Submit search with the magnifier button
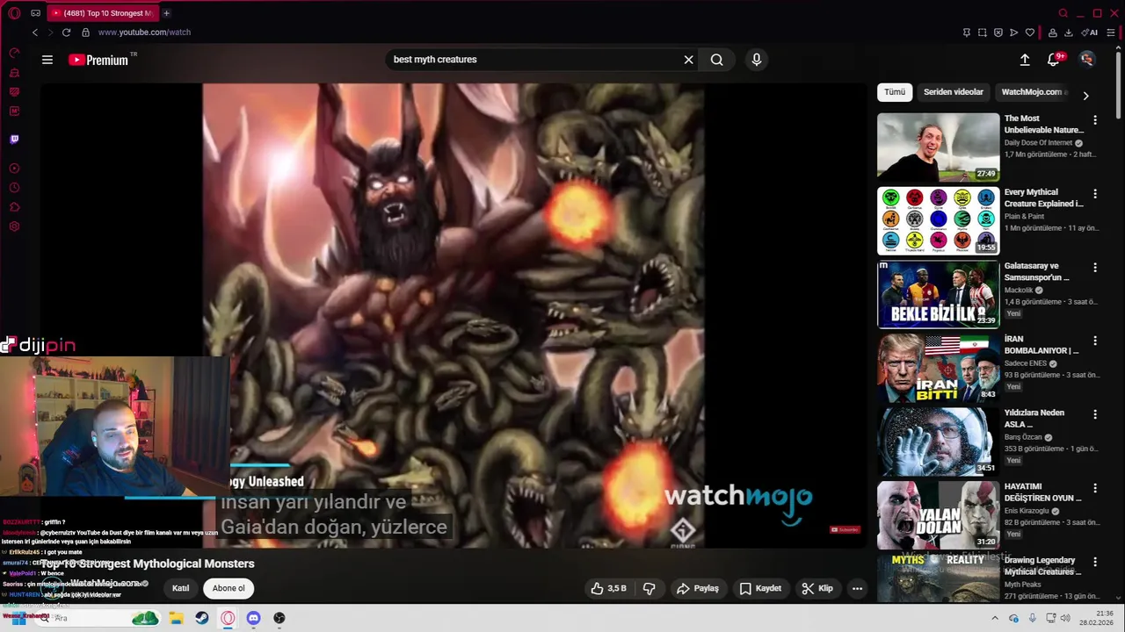The image size is (1125, 632). pos(717,60)
